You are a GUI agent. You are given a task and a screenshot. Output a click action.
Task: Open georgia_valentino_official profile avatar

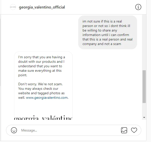point(13,7)
